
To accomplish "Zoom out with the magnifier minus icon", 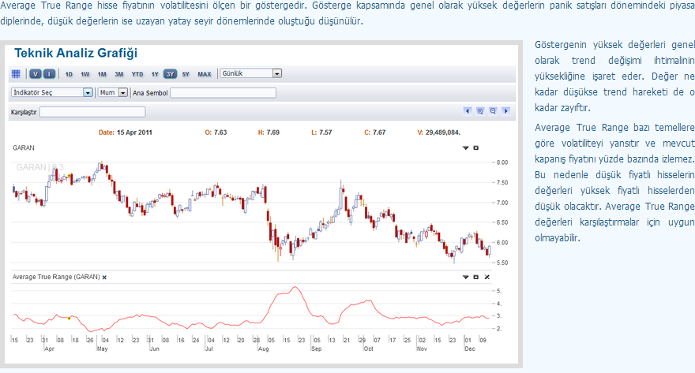I will (x=493, y=111).
